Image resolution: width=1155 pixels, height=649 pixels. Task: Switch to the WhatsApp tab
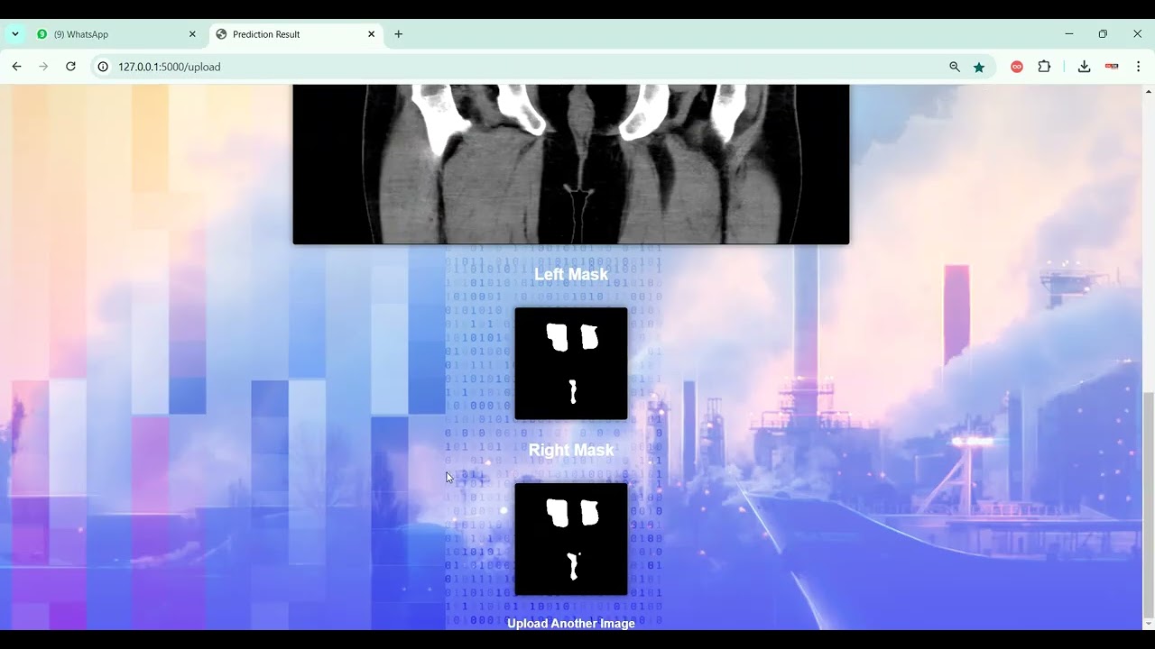[x=117, y=34]
